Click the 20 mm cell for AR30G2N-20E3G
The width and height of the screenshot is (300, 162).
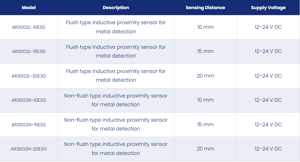(x=205, y=149)
